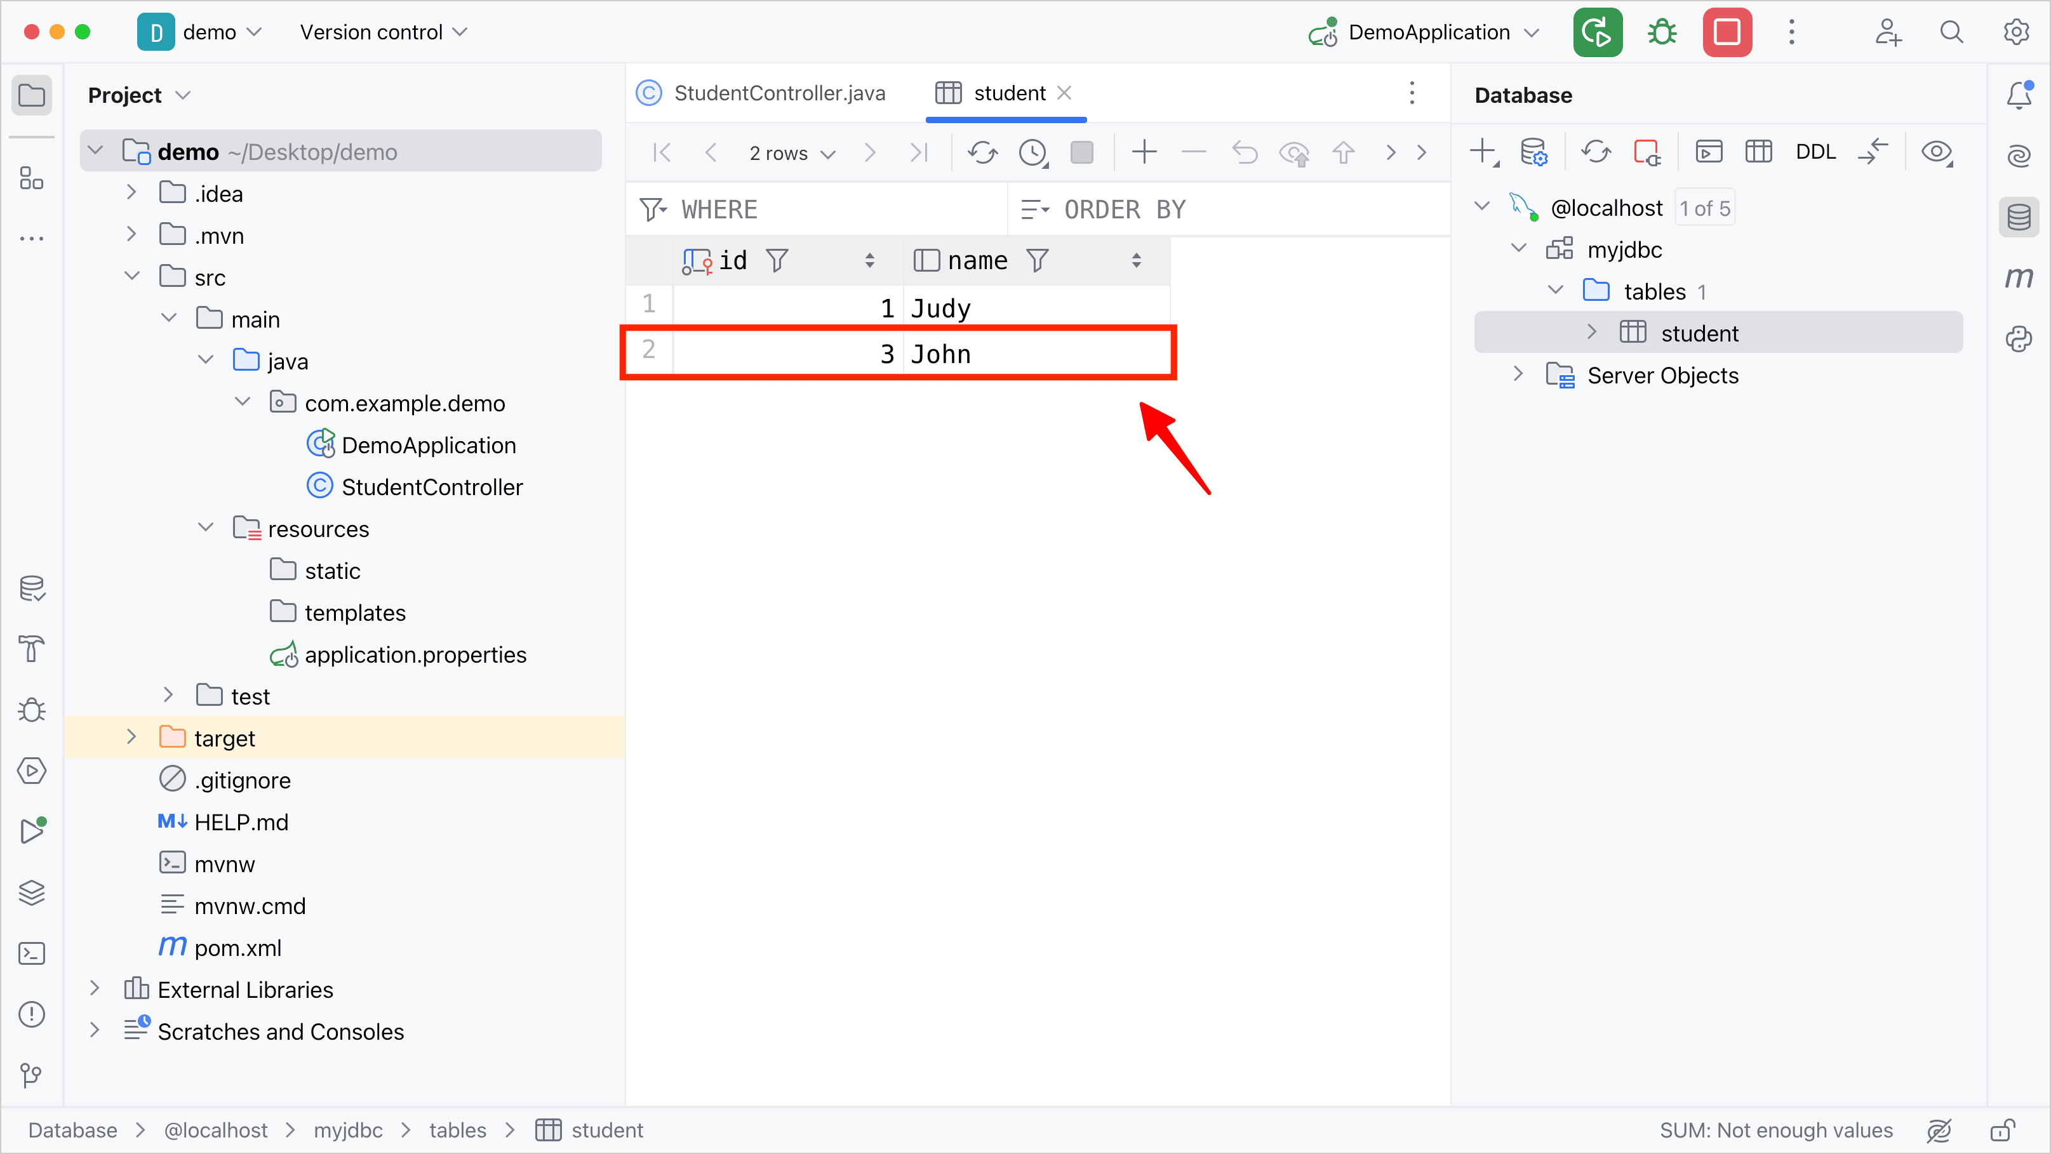Screen dimensions: 2051x1154
Task: Open query console from Database toolbar
Action: [1709, 151]
